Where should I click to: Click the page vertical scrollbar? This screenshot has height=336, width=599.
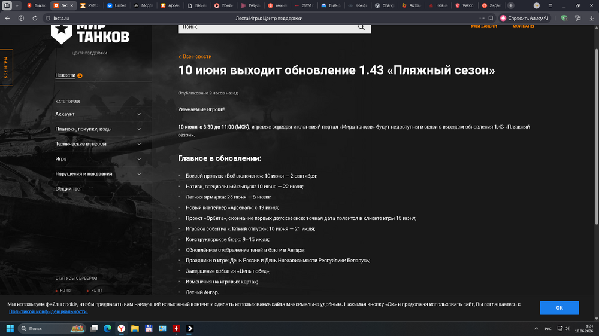[597, 138]
